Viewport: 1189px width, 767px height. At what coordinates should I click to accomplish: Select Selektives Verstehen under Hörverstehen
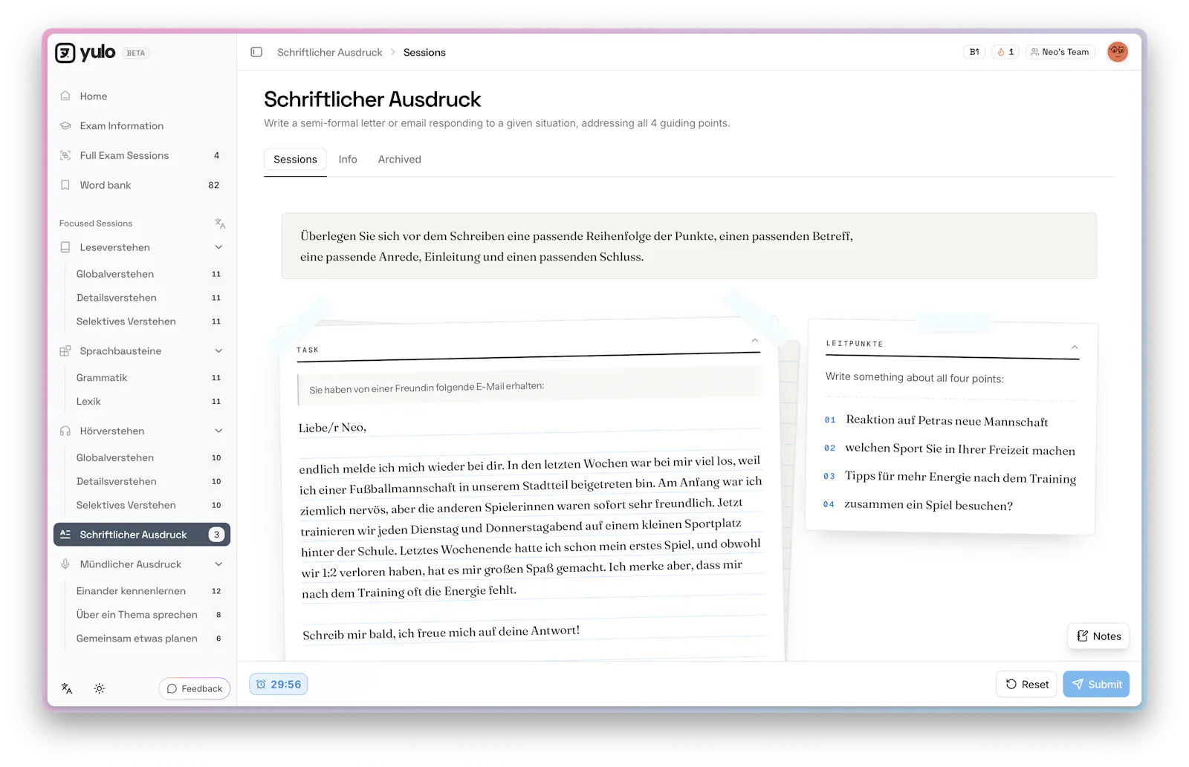[149, 506]
